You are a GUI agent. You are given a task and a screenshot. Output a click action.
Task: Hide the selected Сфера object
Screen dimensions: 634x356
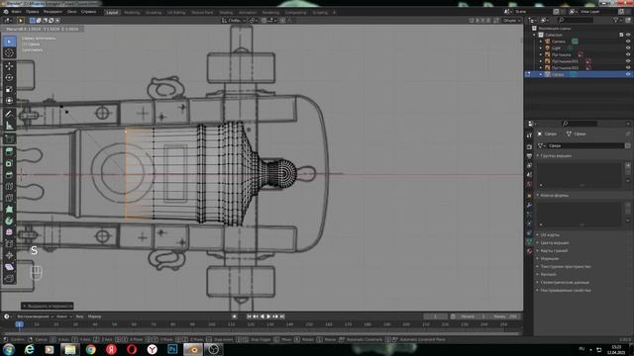[x=628, y=74]
